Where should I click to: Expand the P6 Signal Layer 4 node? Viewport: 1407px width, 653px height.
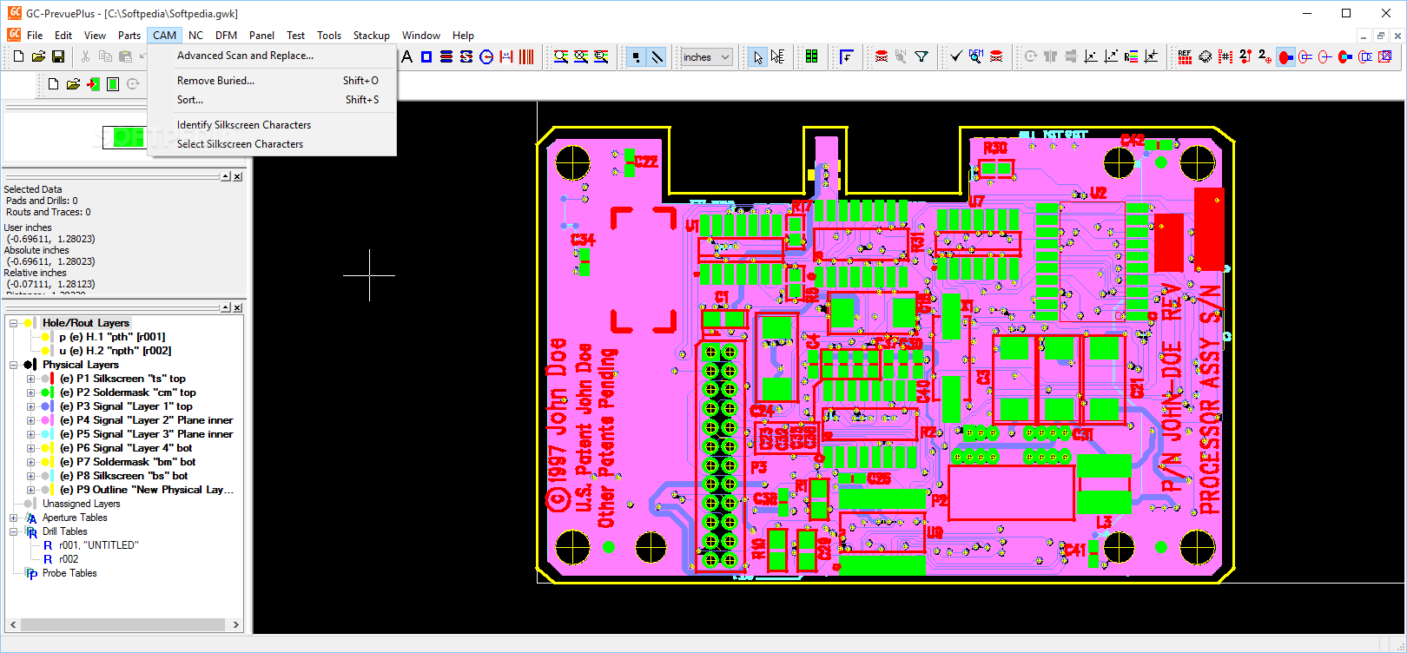31,448
